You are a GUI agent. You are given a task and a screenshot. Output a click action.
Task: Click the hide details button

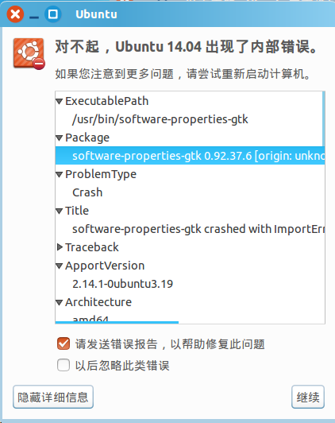(53, 397)
